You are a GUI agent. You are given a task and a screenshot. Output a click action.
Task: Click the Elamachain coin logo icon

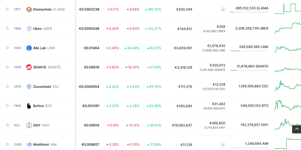pyautogui.click(x=29, y=9)
